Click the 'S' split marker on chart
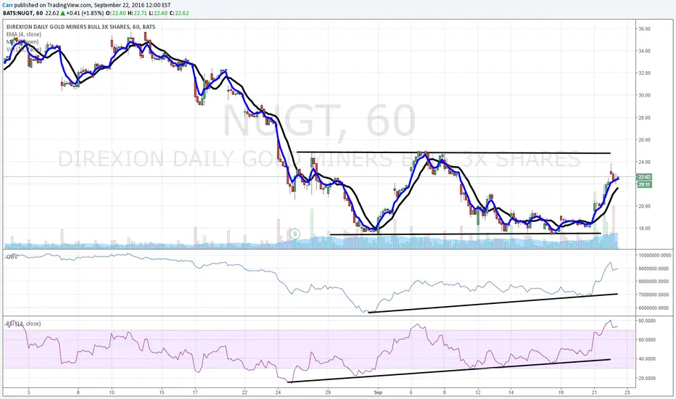The width and height of the screenshot is (676, 399). coord(295,234)
